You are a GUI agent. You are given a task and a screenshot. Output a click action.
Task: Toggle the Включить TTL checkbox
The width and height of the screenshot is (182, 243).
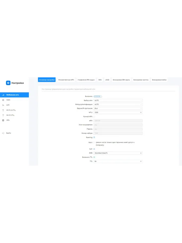click(94, 157)
